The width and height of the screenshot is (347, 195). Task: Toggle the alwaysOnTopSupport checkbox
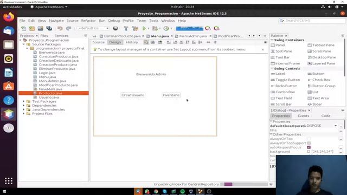(x=309, y=143)
